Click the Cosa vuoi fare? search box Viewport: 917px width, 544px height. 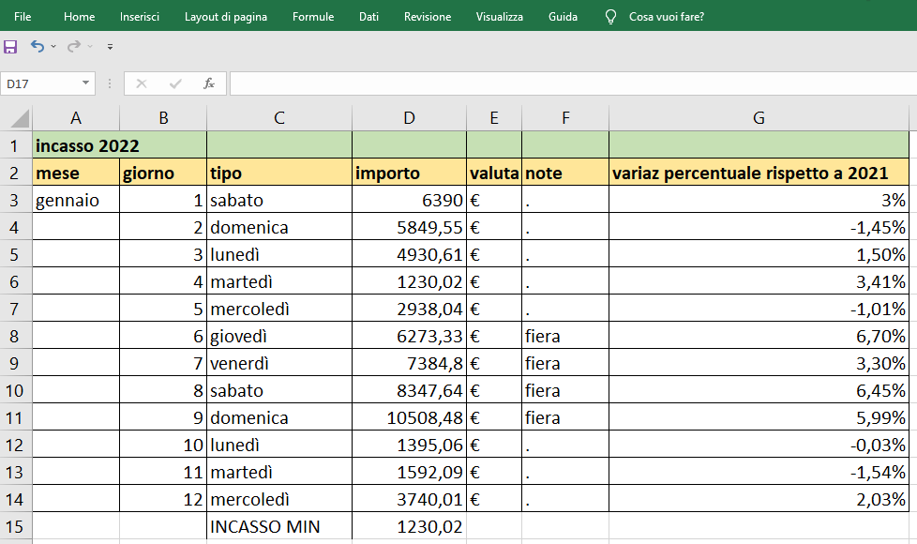666,16
